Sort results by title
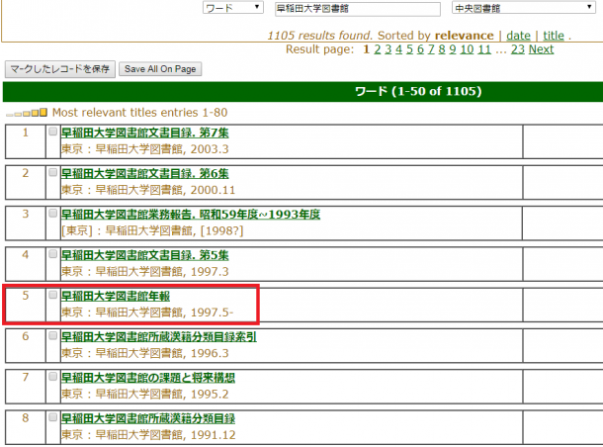 [554, 36]
